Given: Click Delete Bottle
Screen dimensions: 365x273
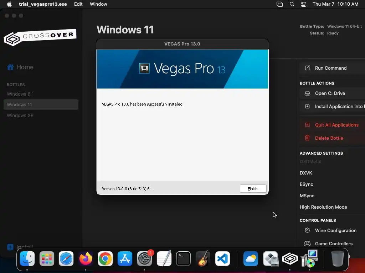Looking at the screenshot, I should [332, 138].
